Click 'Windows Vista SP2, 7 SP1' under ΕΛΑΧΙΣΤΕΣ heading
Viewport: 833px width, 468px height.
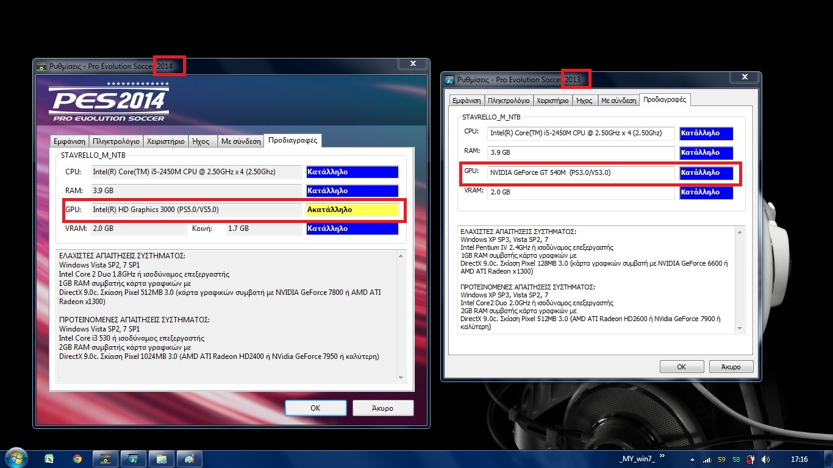click(99, 265)
